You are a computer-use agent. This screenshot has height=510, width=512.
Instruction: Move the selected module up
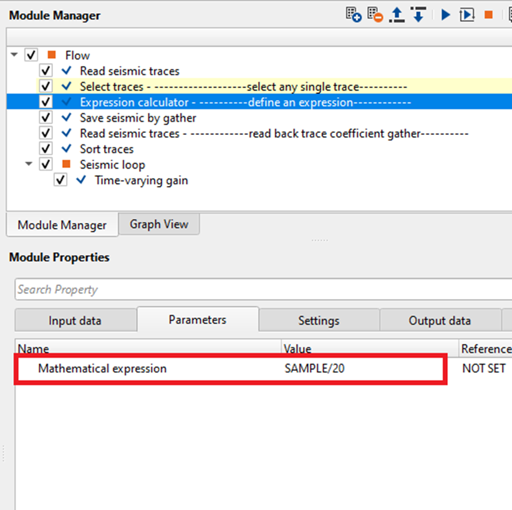click(397, 15)
